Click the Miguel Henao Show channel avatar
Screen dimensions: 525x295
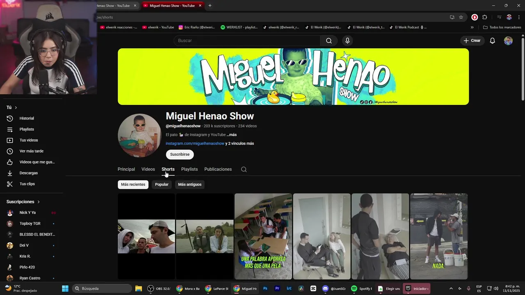click(x=139, y=136)
